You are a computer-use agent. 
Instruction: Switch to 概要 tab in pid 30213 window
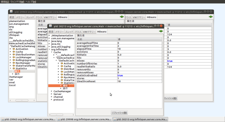point(51,32)
